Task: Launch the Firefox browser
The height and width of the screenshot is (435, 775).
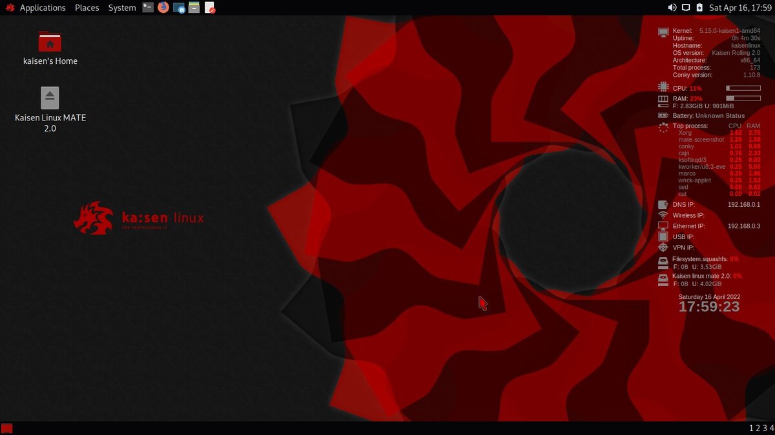Action: pos(162,8)
